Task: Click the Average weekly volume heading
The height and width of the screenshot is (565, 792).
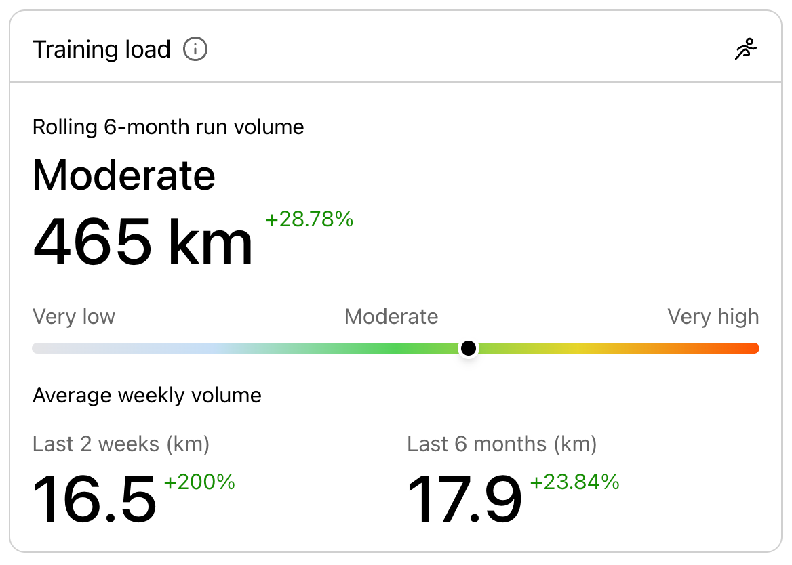Action: 146,395
